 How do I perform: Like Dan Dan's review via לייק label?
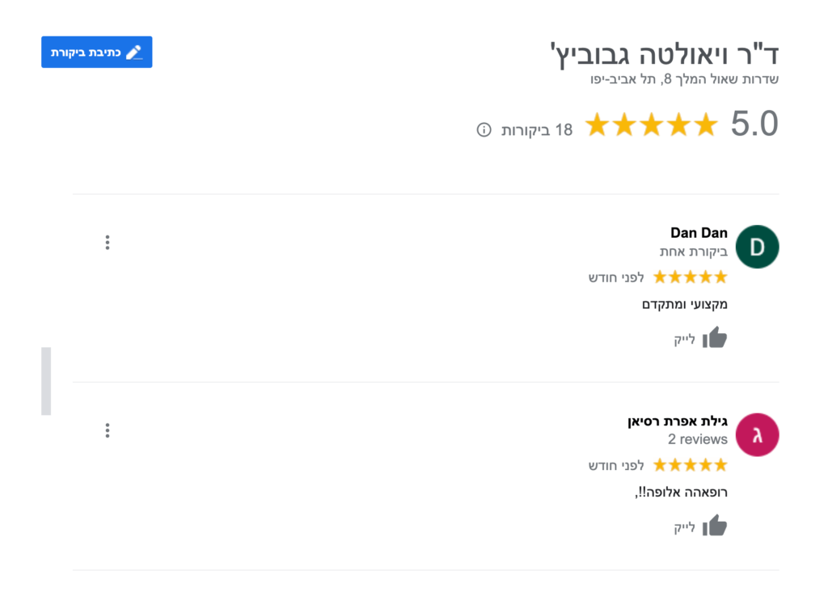[686, 339]
